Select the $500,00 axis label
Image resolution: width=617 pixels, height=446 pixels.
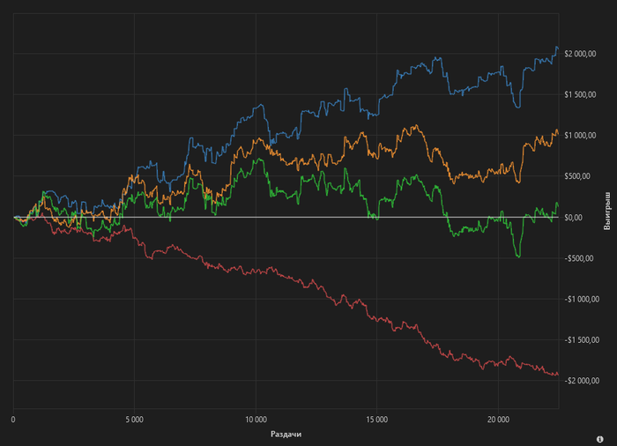click(577, 176)
